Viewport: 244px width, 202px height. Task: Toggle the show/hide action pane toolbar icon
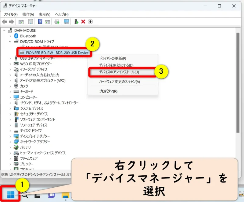[x=47, y=22]
